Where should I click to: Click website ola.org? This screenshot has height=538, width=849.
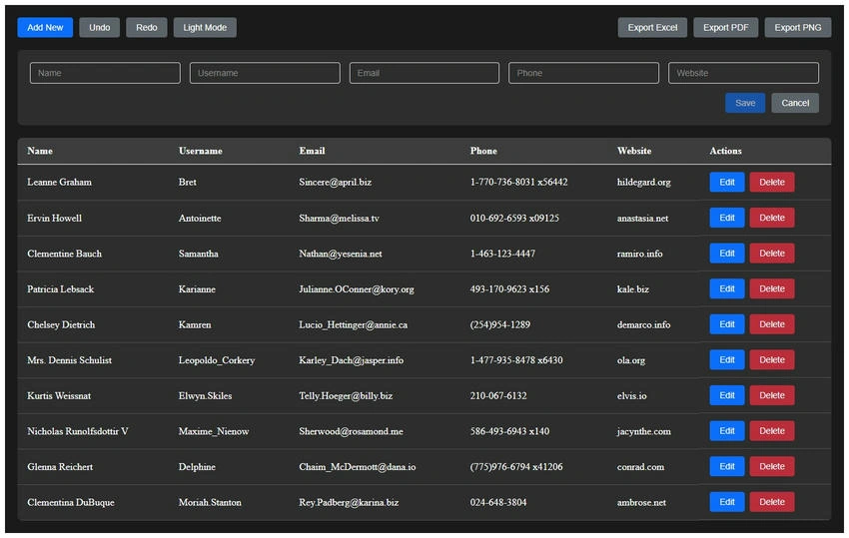631,360
